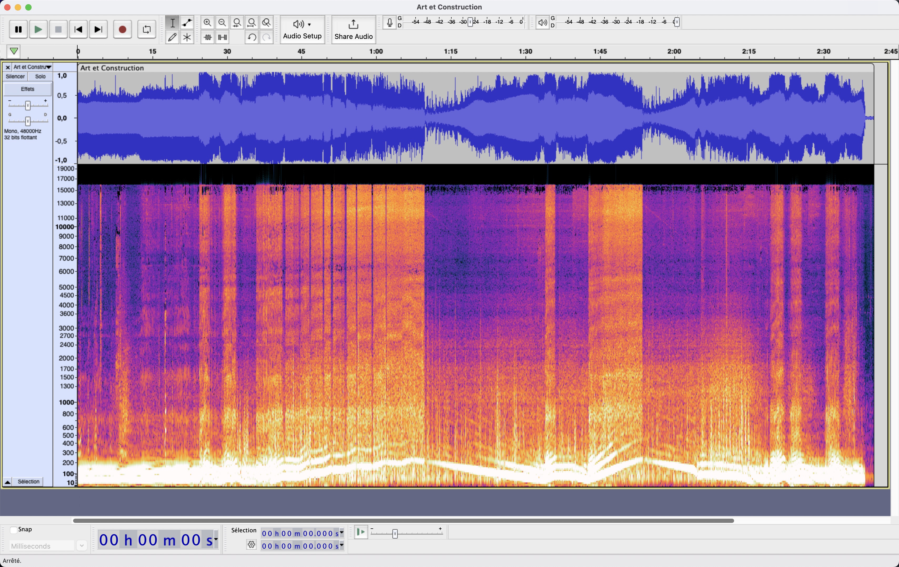
Task: Click the clip title Art et Construction
Action: [x=112, y=68]
